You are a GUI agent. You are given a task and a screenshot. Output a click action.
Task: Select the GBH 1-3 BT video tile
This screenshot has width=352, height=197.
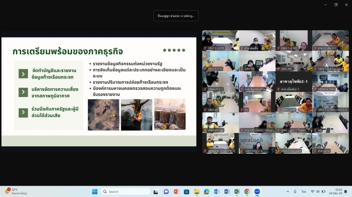tap(294, 102)
